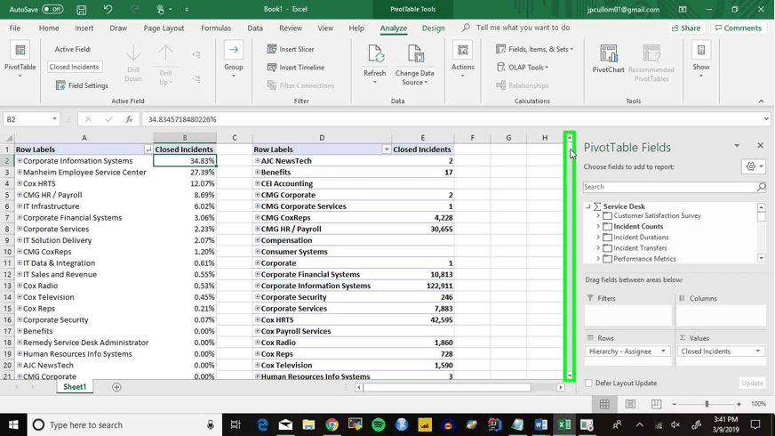The height and width of the screenshot is (436, 775).
Task: Check Customer Satisfaction Survey field
Action: [607, 215]
